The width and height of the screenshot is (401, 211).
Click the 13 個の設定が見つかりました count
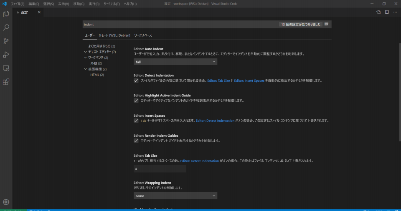[300, 24]
